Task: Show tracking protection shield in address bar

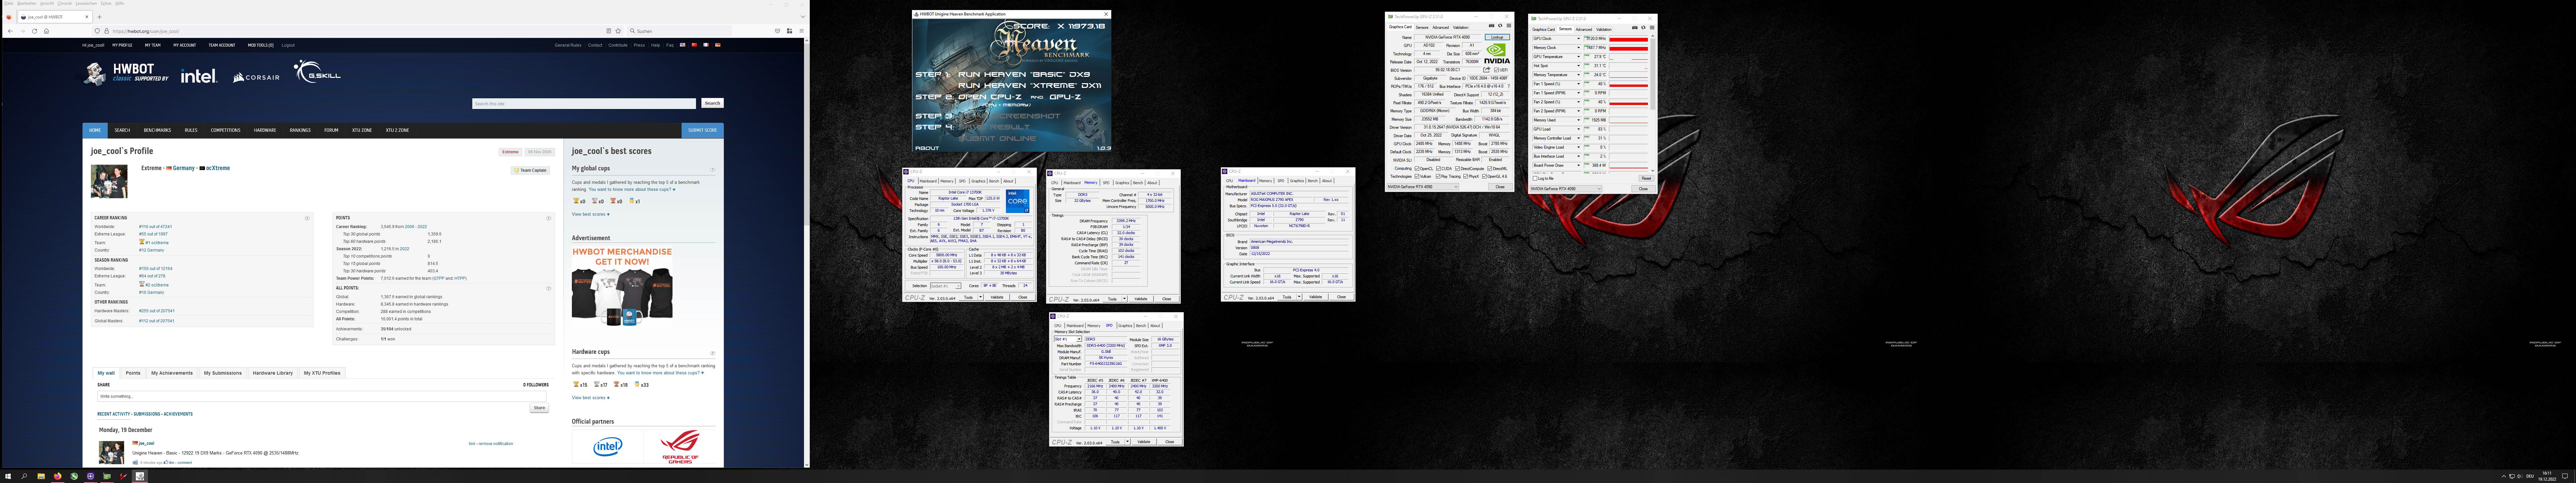Action: (x=97, y=31)
